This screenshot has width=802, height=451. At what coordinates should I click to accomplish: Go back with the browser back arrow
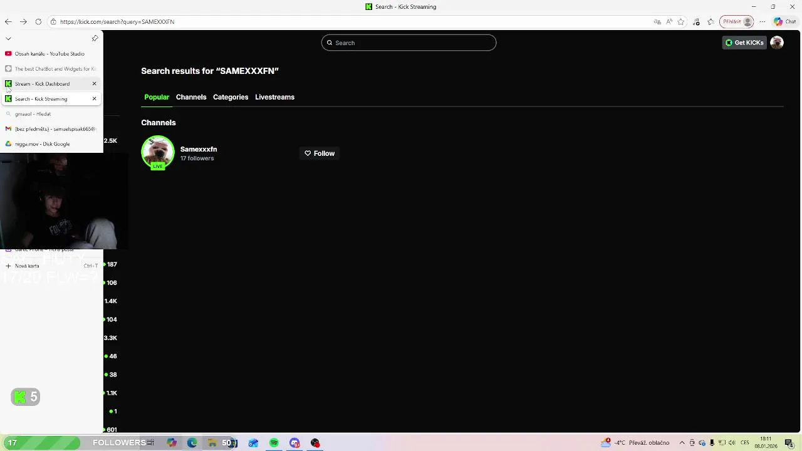coord(8,21)
